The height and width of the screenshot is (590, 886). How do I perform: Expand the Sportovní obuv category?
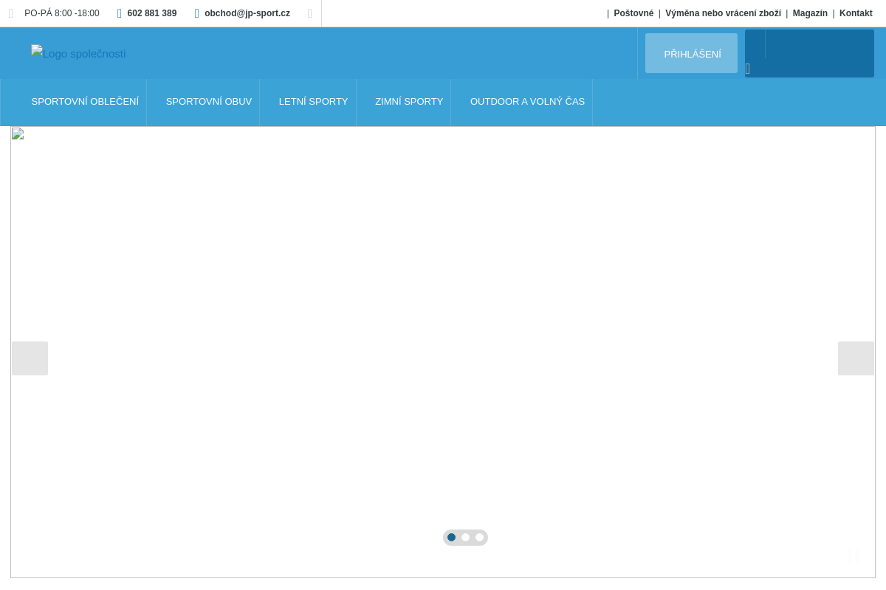point(208,102)
